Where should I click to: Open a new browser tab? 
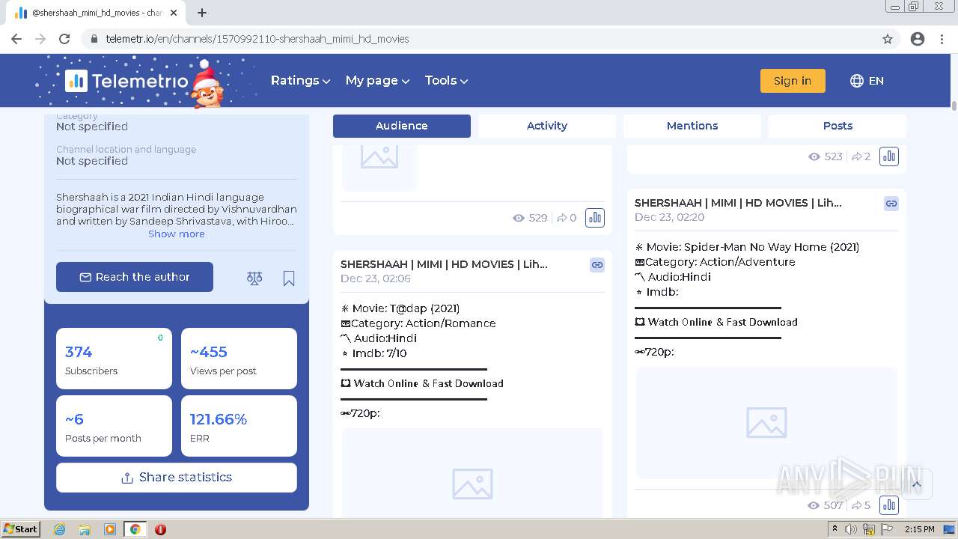(x=202, y=13)
